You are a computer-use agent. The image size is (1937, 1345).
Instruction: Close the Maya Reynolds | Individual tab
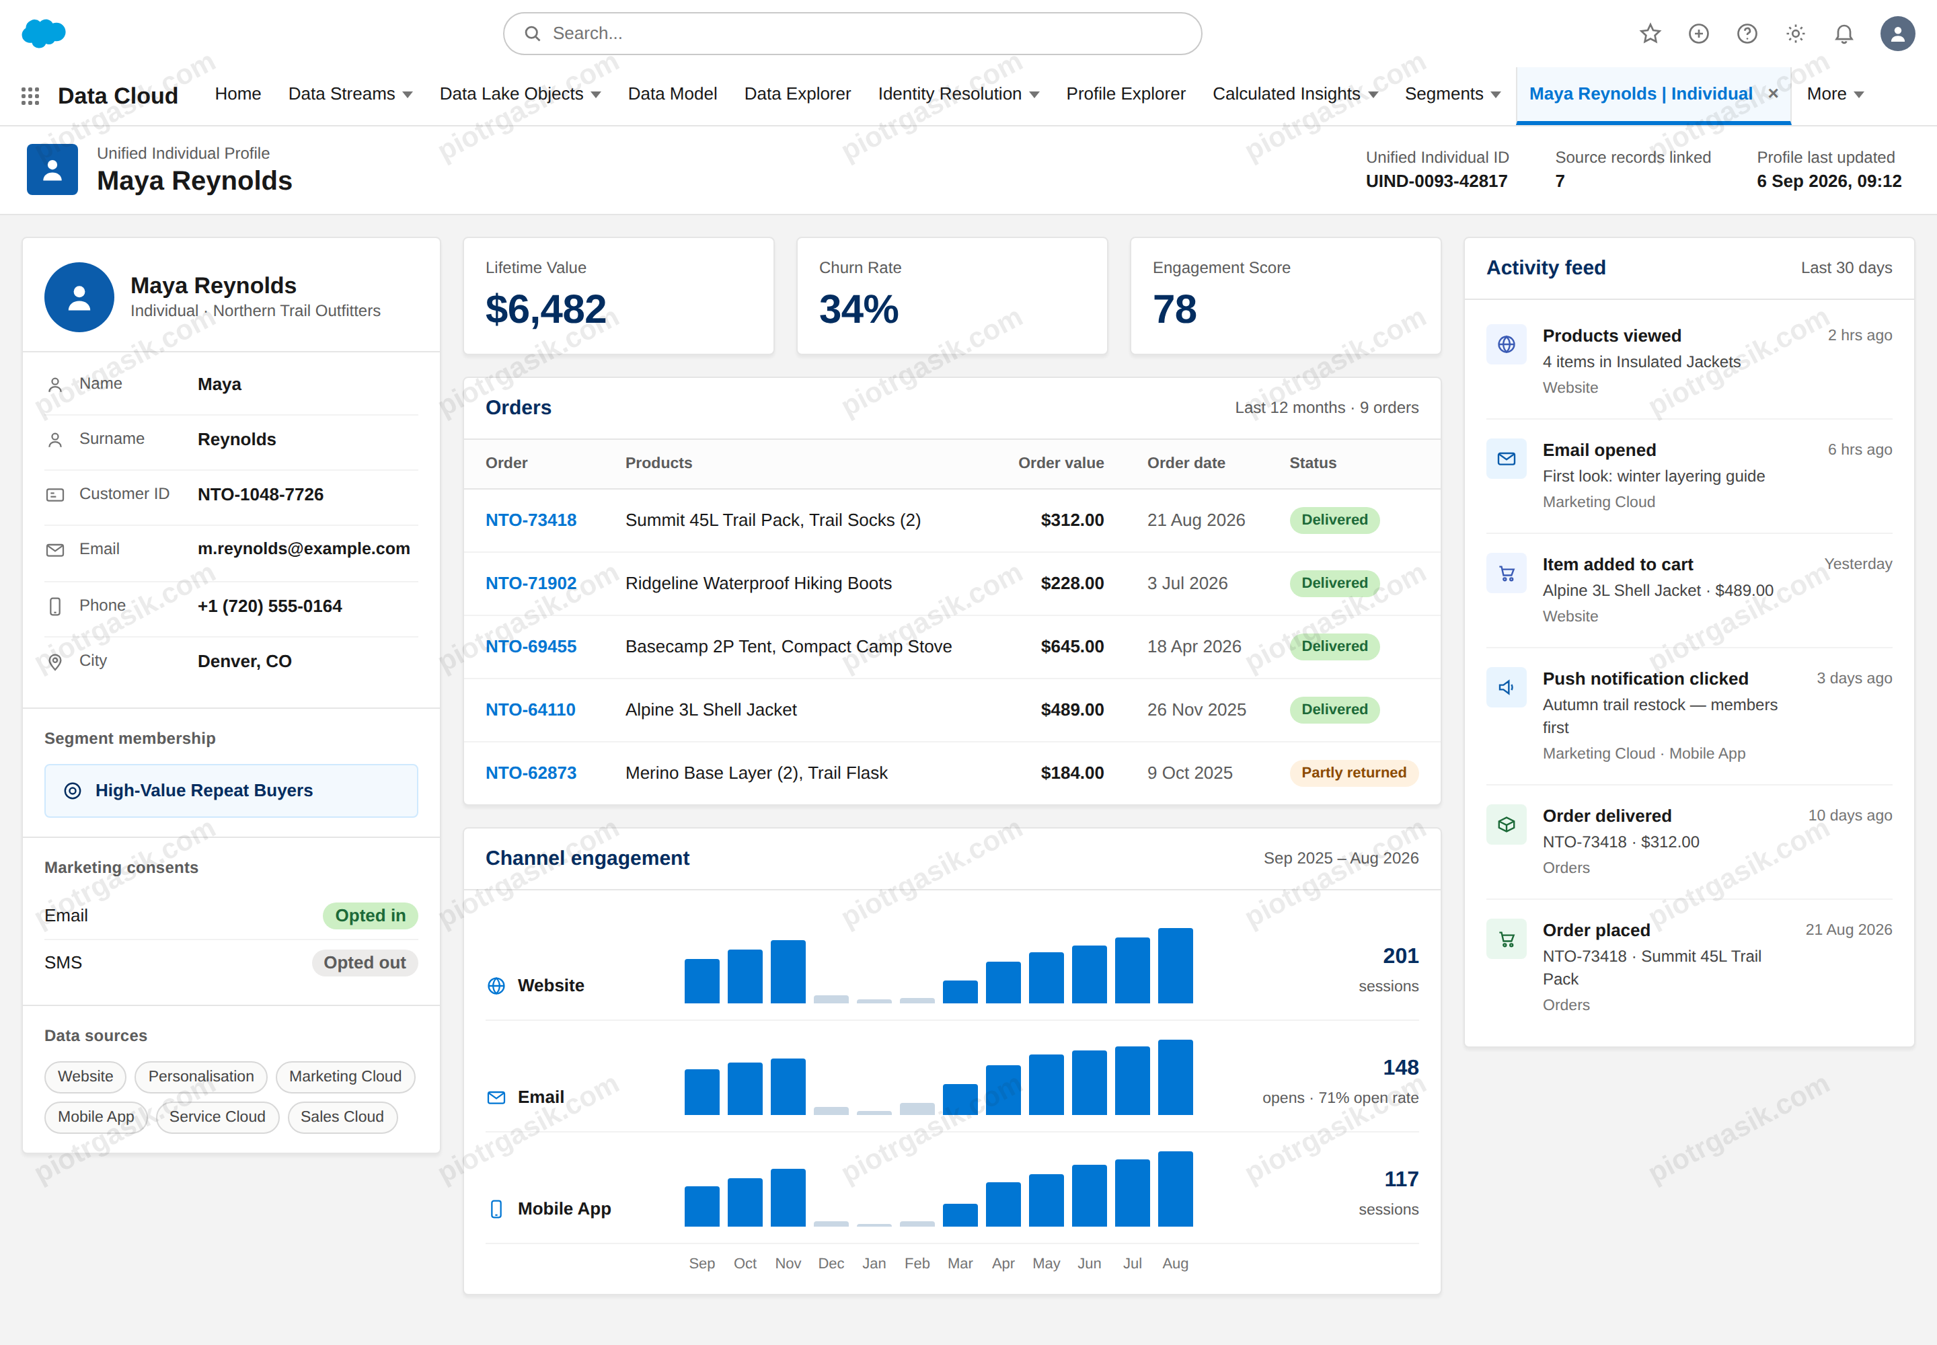1774,93
